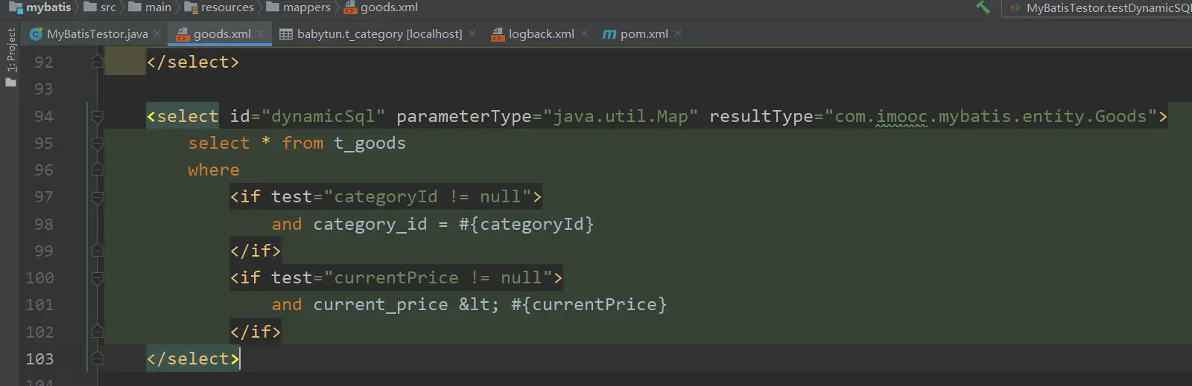Click the com.imooc.mybatis.entity.Goods resultType value

click(990, 116)
